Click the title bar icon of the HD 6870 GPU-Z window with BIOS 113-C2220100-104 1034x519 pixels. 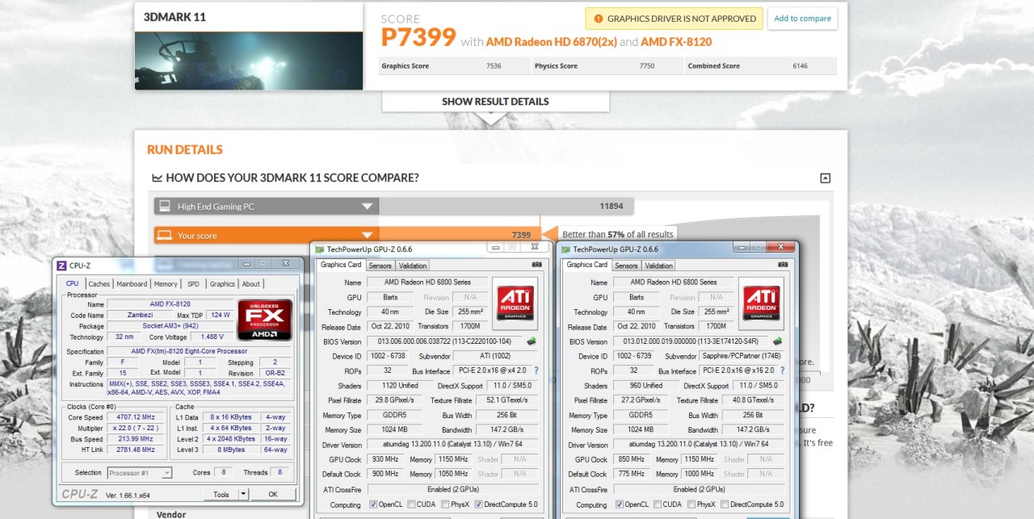coord(319,249)
